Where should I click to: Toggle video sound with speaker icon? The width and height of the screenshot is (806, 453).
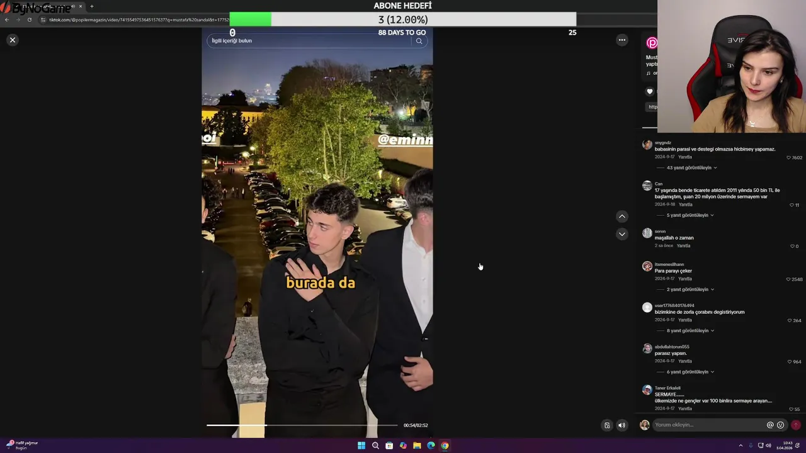[622, 425]
